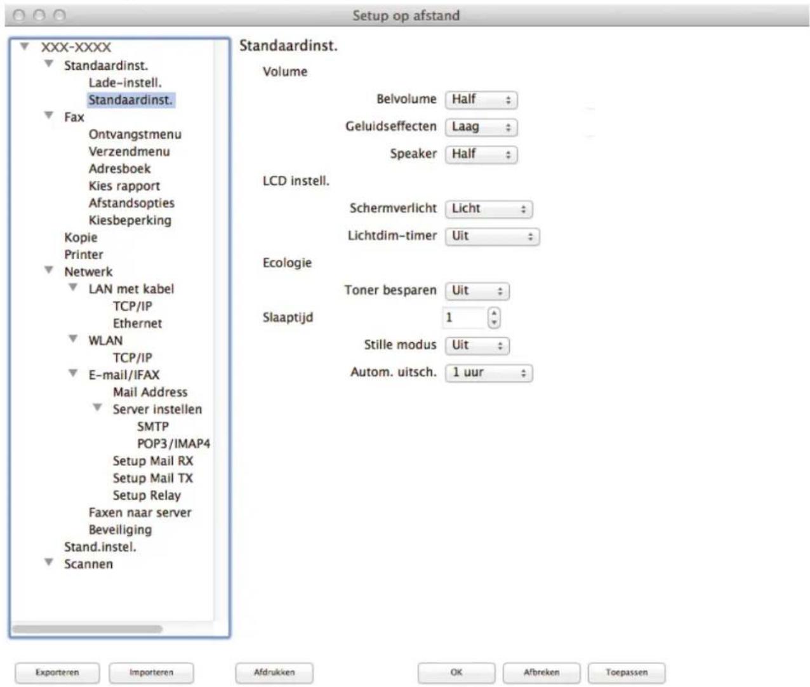Collapse the Standaardinst. tree group
This screenshot has width=810, height=687.
point(49,63)
